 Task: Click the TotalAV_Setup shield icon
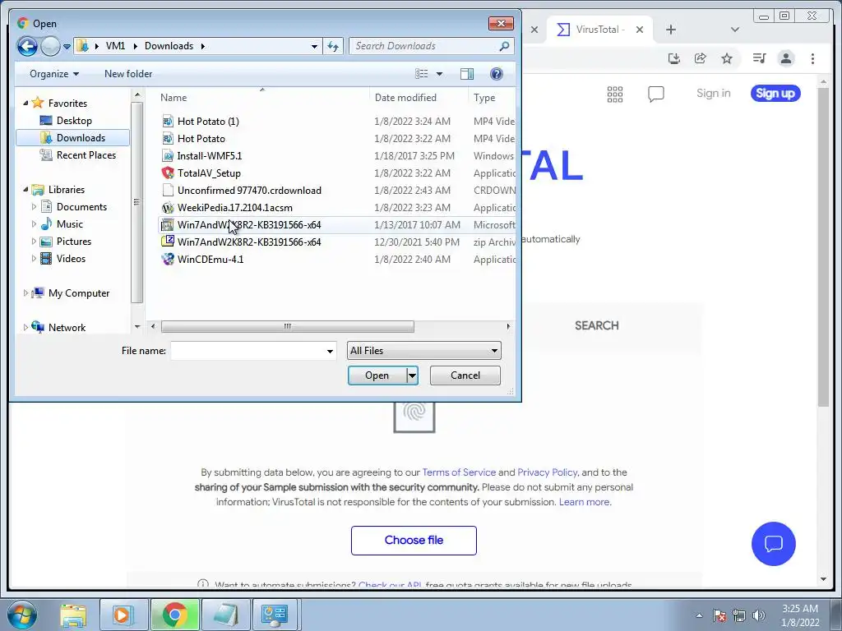tap(168, 173)
